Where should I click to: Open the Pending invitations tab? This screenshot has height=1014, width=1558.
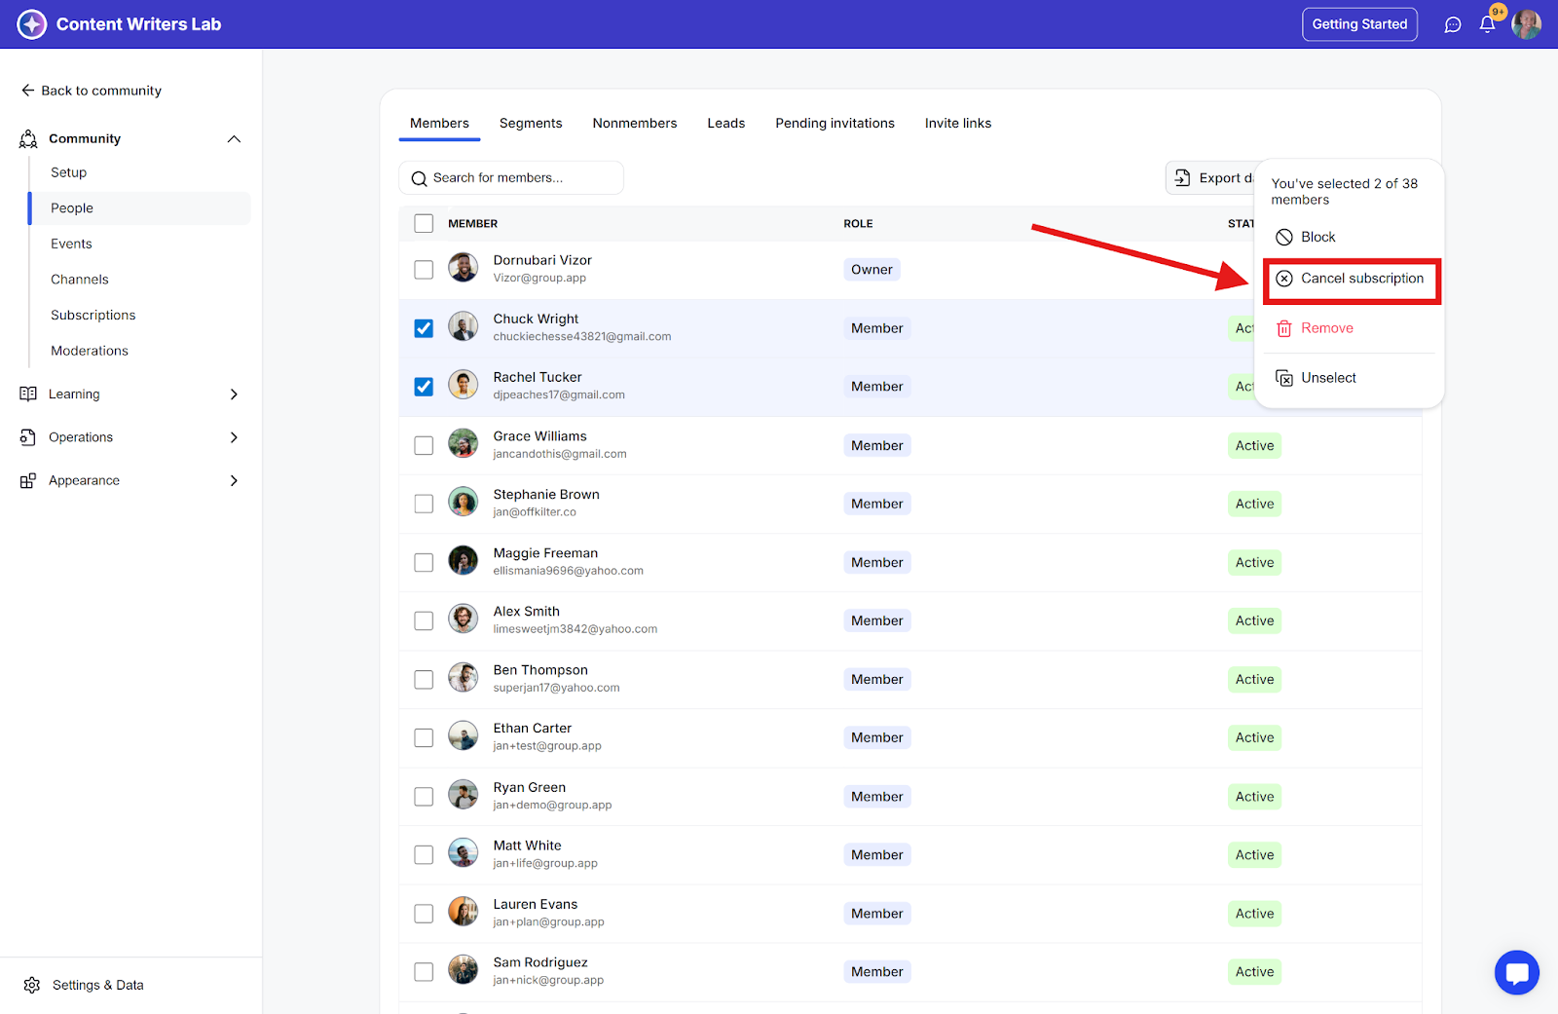[x=835, y=124]
